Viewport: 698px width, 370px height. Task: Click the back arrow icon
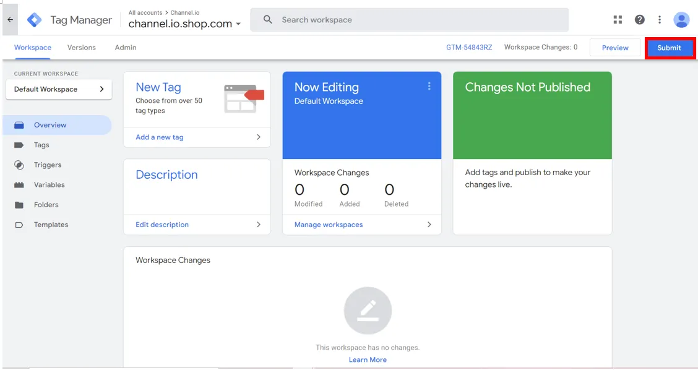(11, 20)
